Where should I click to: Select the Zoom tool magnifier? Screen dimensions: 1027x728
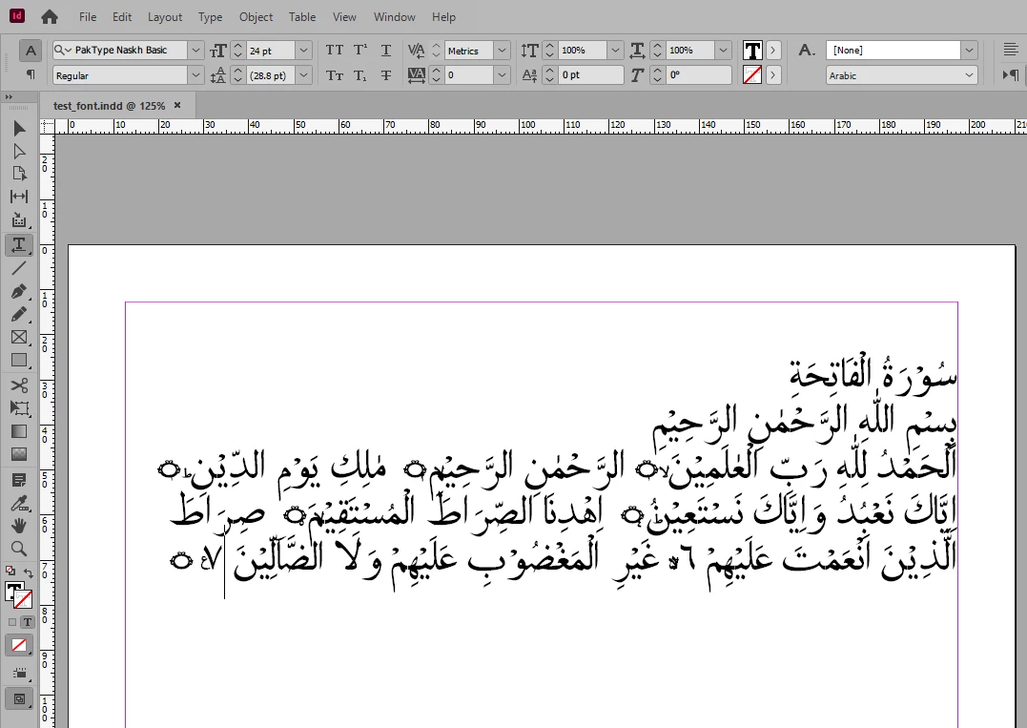pyautogui.click(x=19, y=549)
